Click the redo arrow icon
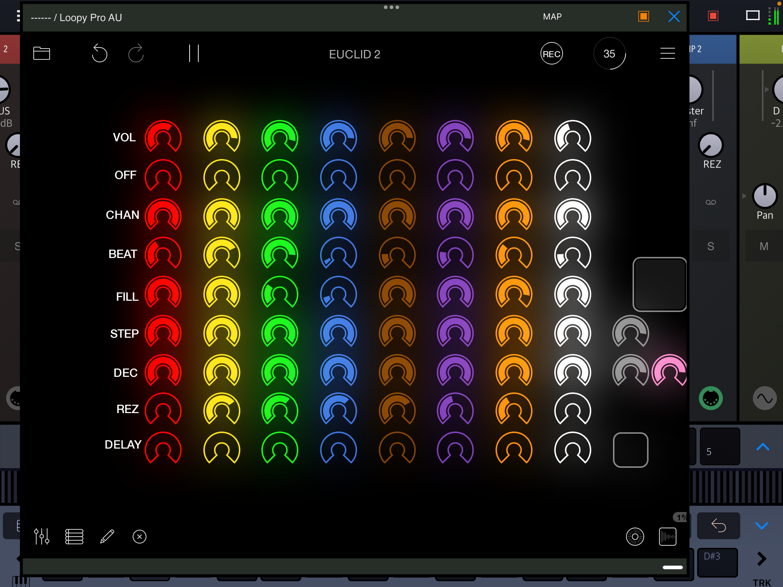The height and width of the screenshot is (587, 783). coord(136,54)
